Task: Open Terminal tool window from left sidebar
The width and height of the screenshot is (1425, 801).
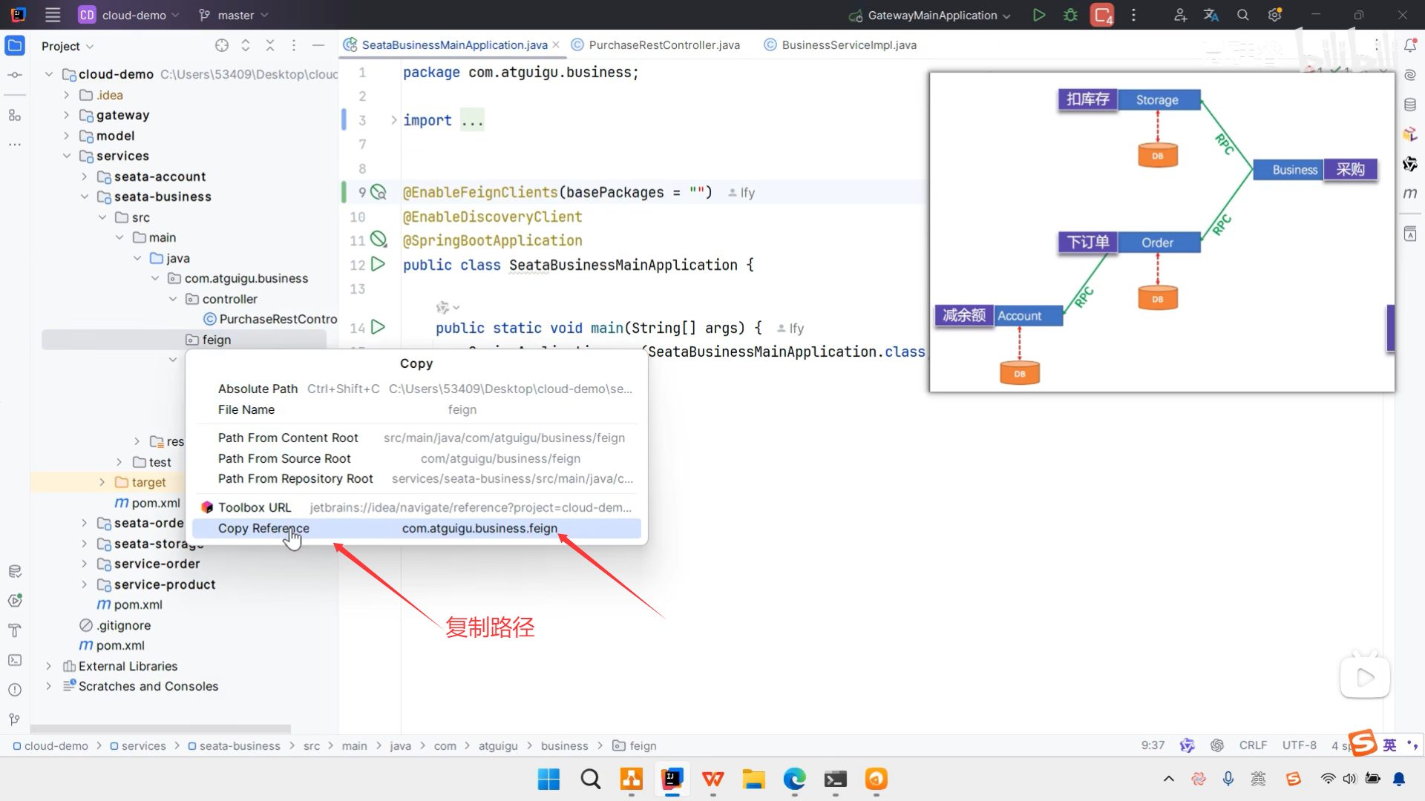Action: (15, 660)
